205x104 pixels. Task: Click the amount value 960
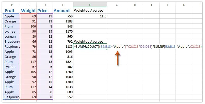click(63, 37)
